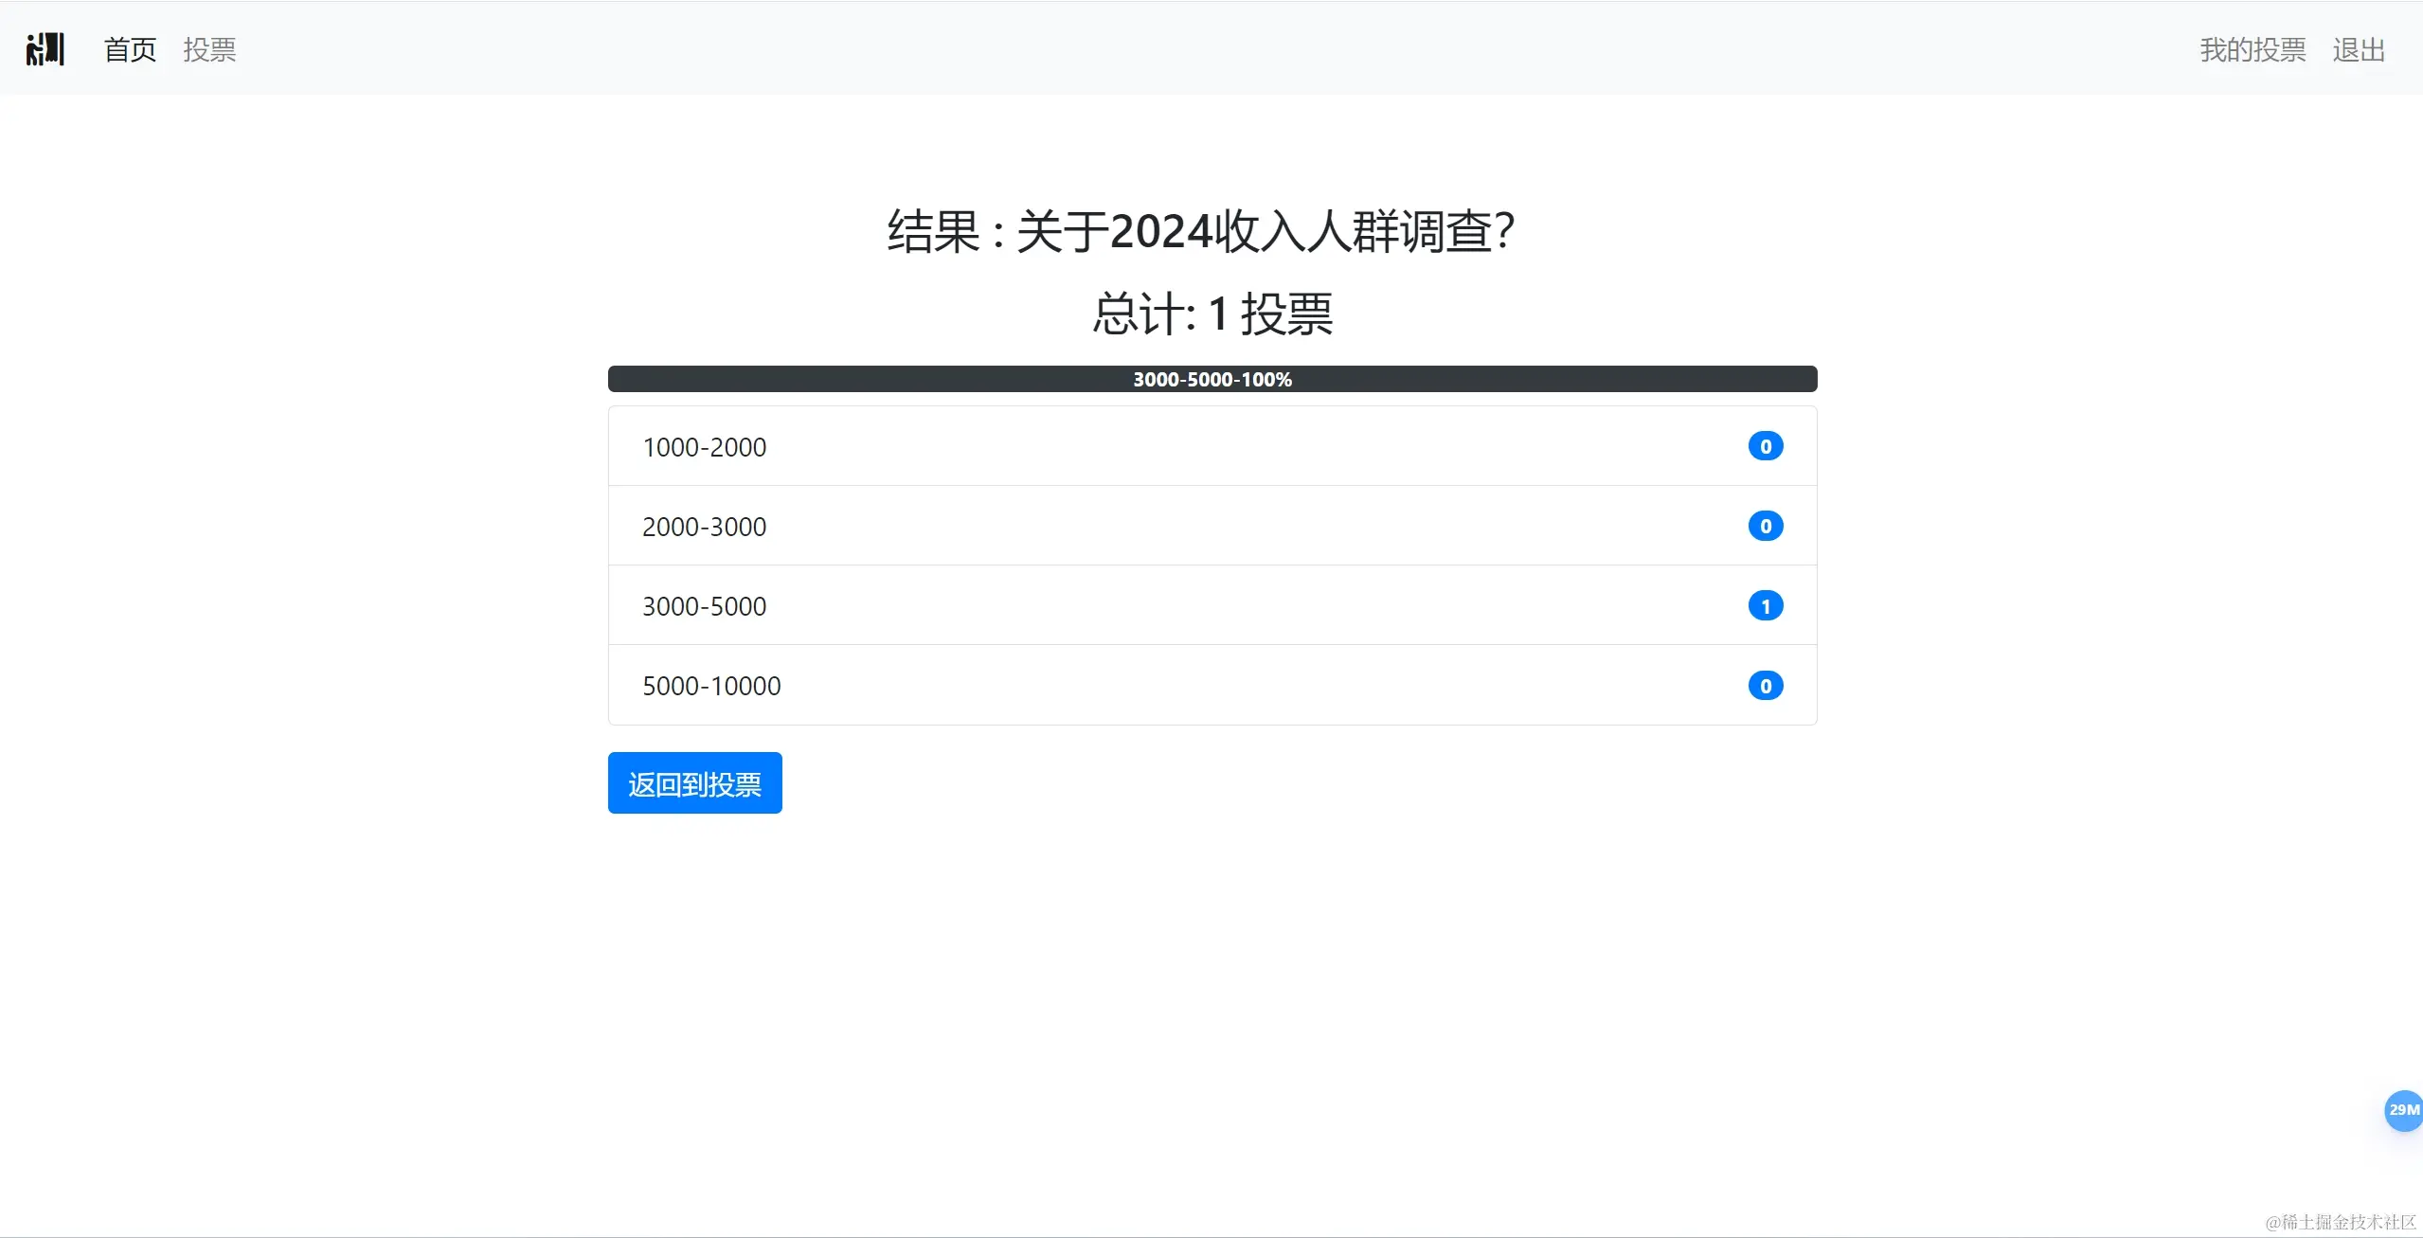Click the vote count badge for 5000-10000
Image resolution: width=2423 pixels, height=1238 pixels.
coord(1765,685)
